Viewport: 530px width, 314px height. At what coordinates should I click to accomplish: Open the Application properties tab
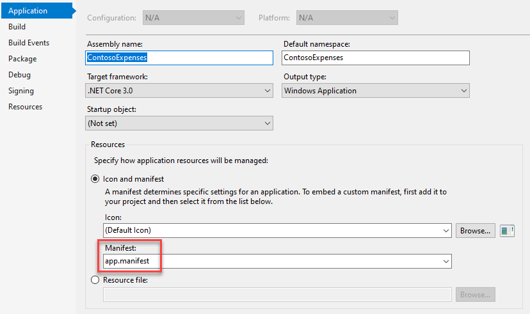[36, 11]
